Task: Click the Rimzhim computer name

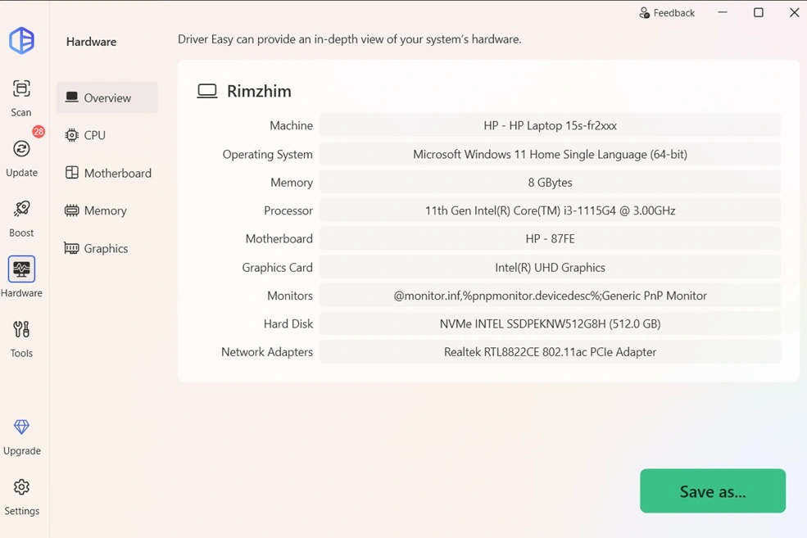Action: pos(259,91)
